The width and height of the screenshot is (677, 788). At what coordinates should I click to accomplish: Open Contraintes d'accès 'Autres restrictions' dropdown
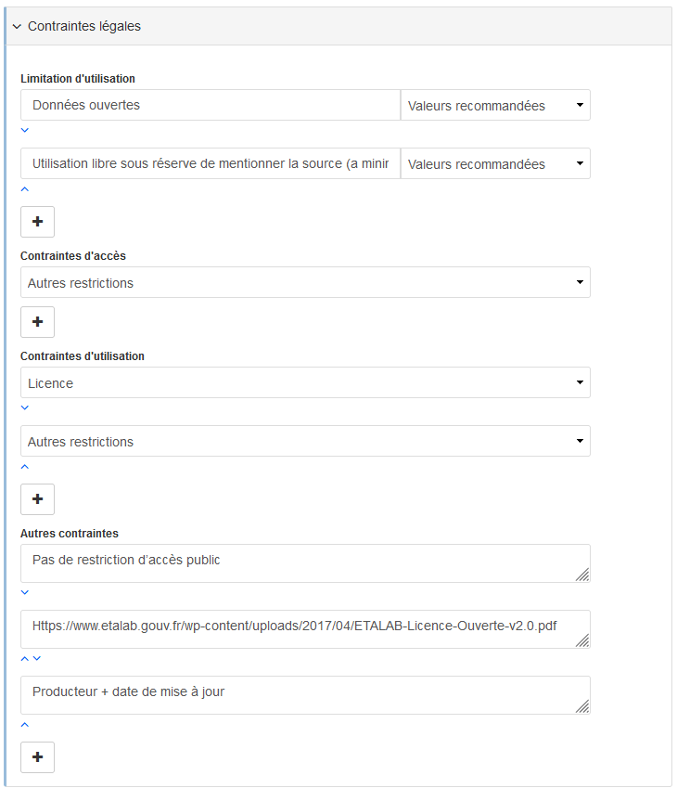(x=305, y=283)
